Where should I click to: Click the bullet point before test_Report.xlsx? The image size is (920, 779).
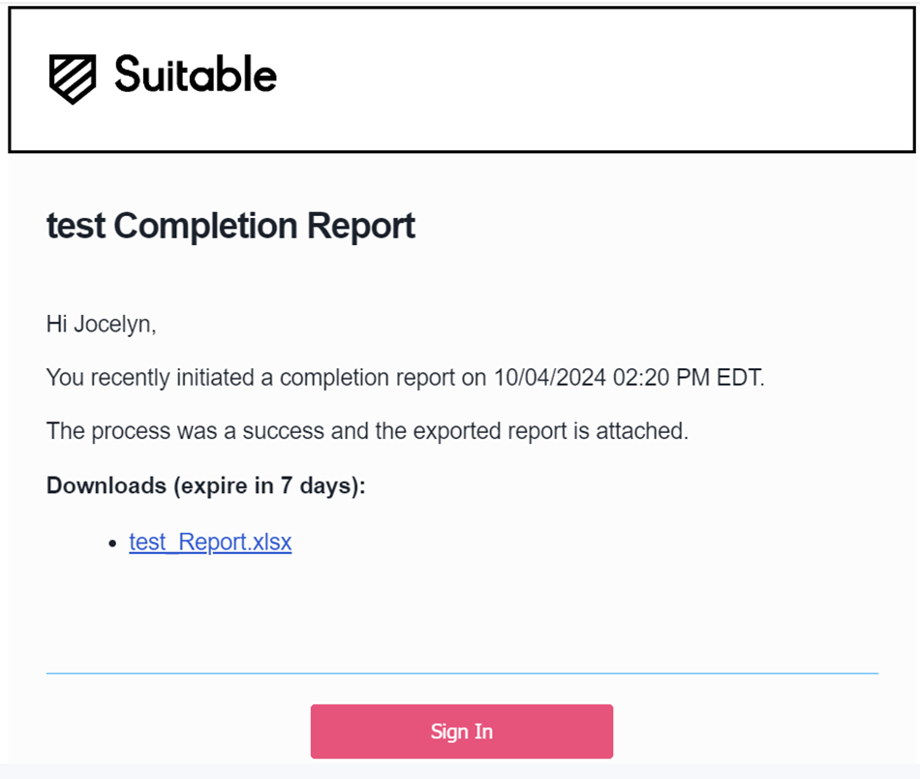point(112,545)
